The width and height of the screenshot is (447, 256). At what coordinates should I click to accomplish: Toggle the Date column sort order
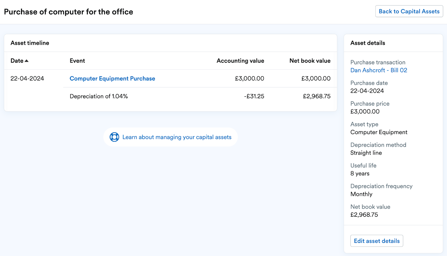coord(17,60)
